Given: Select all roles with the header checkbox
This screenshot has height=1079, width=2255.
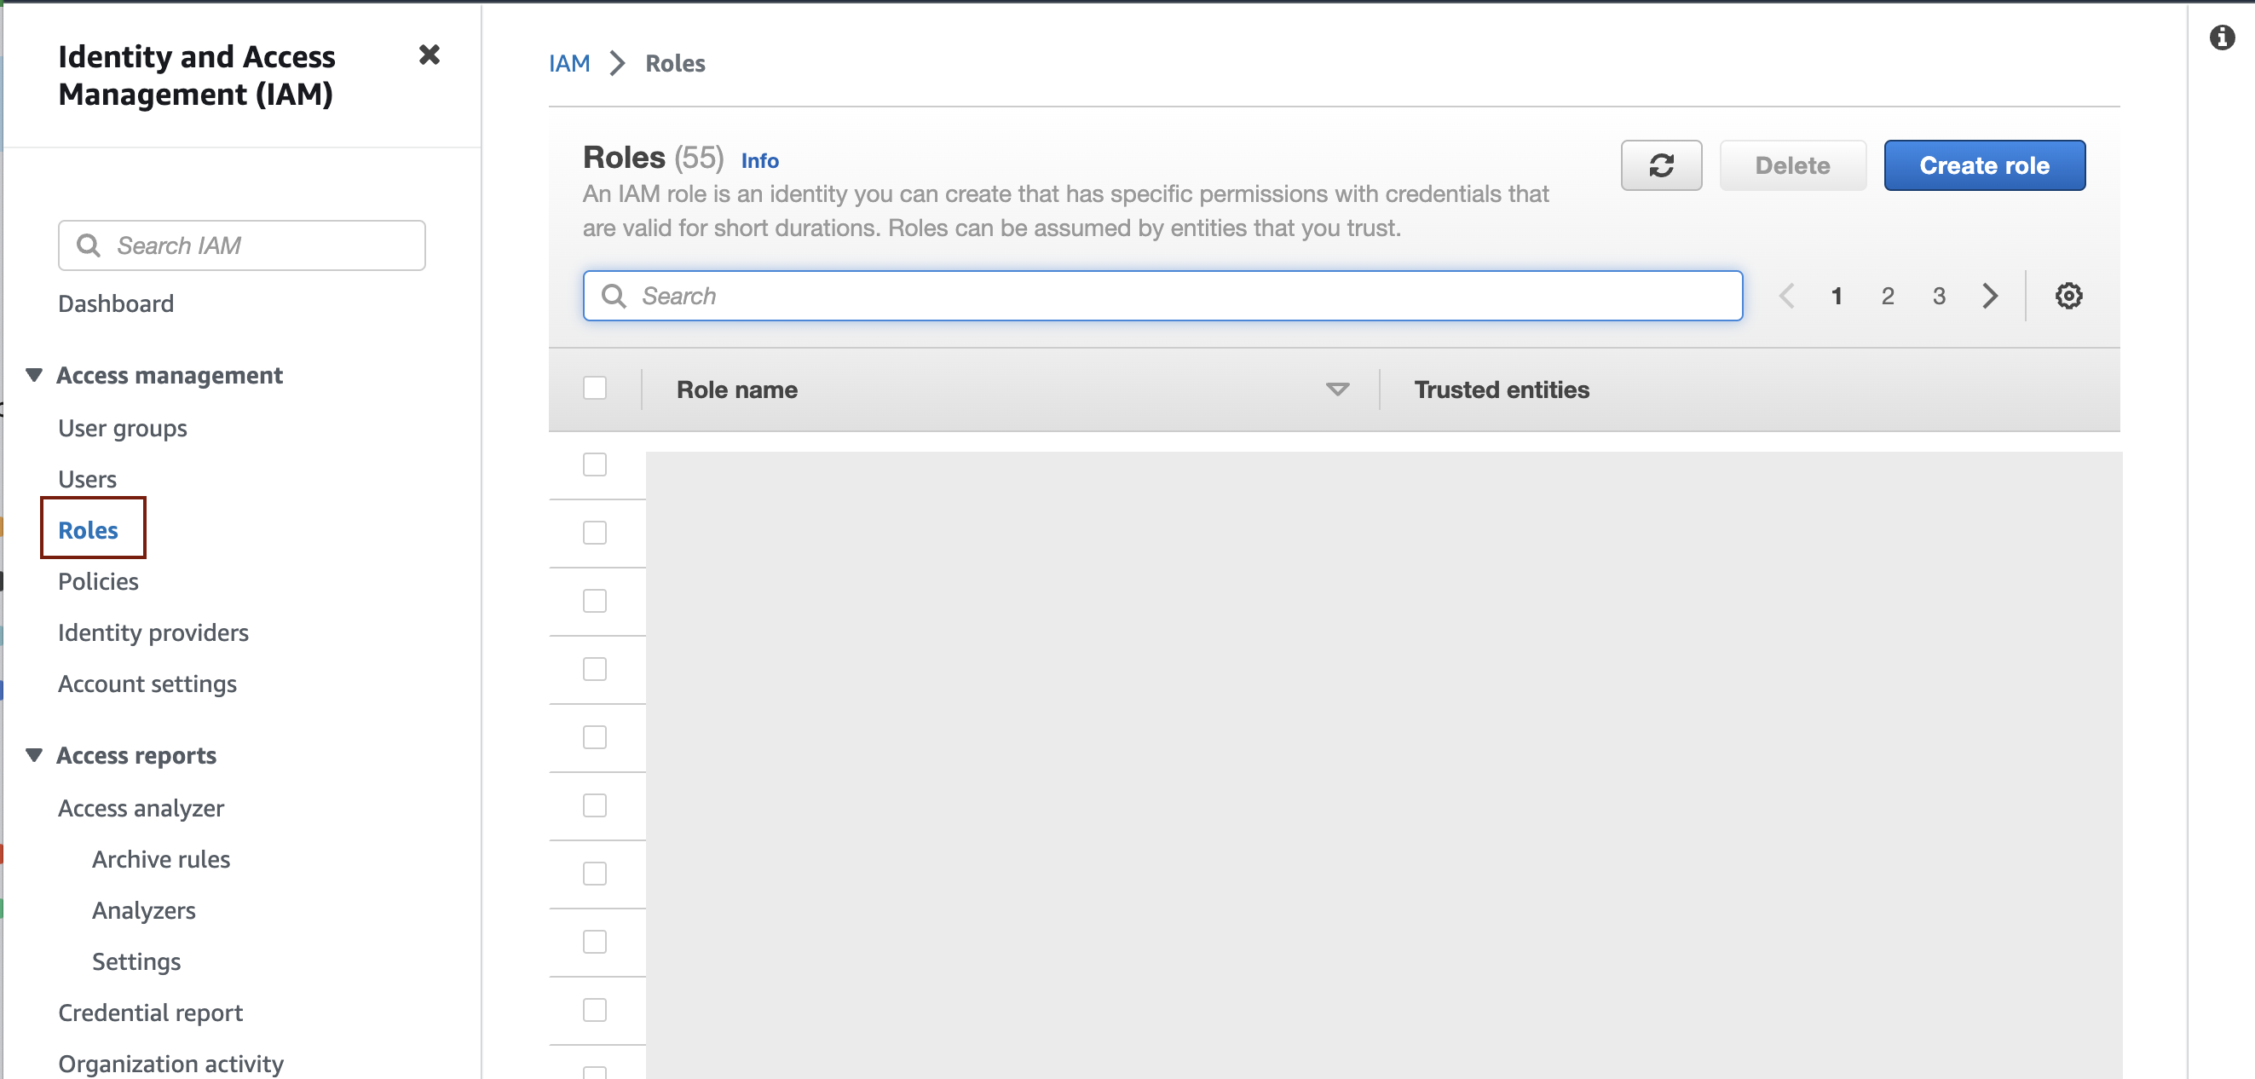Looking at the screenshot, I should point(594,388).
